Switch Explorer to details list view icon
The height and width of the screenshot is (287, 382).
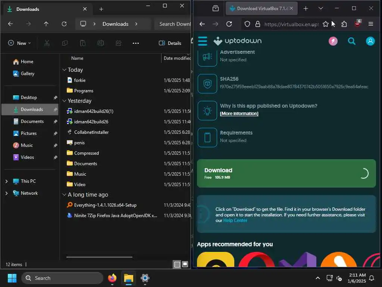point(177,264)
